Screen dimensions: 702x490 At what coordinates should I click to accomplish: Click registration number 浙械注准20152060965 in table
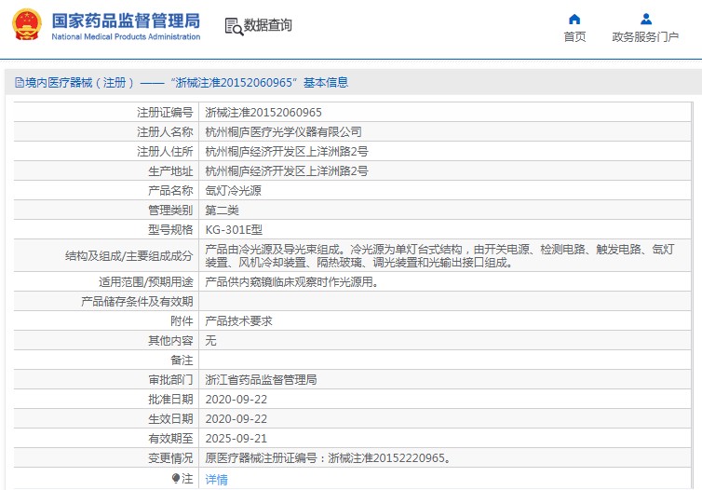pos(263,112)
